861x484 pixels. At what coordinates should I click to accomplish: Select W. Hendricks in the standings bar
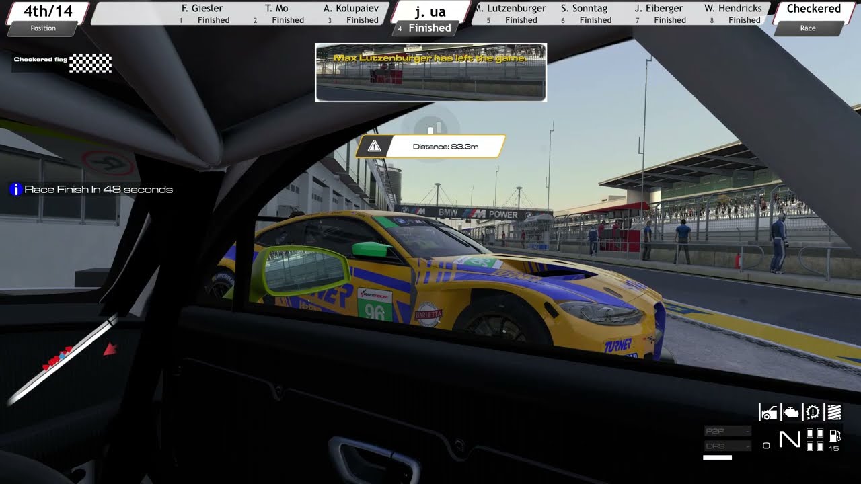(733, 13)
